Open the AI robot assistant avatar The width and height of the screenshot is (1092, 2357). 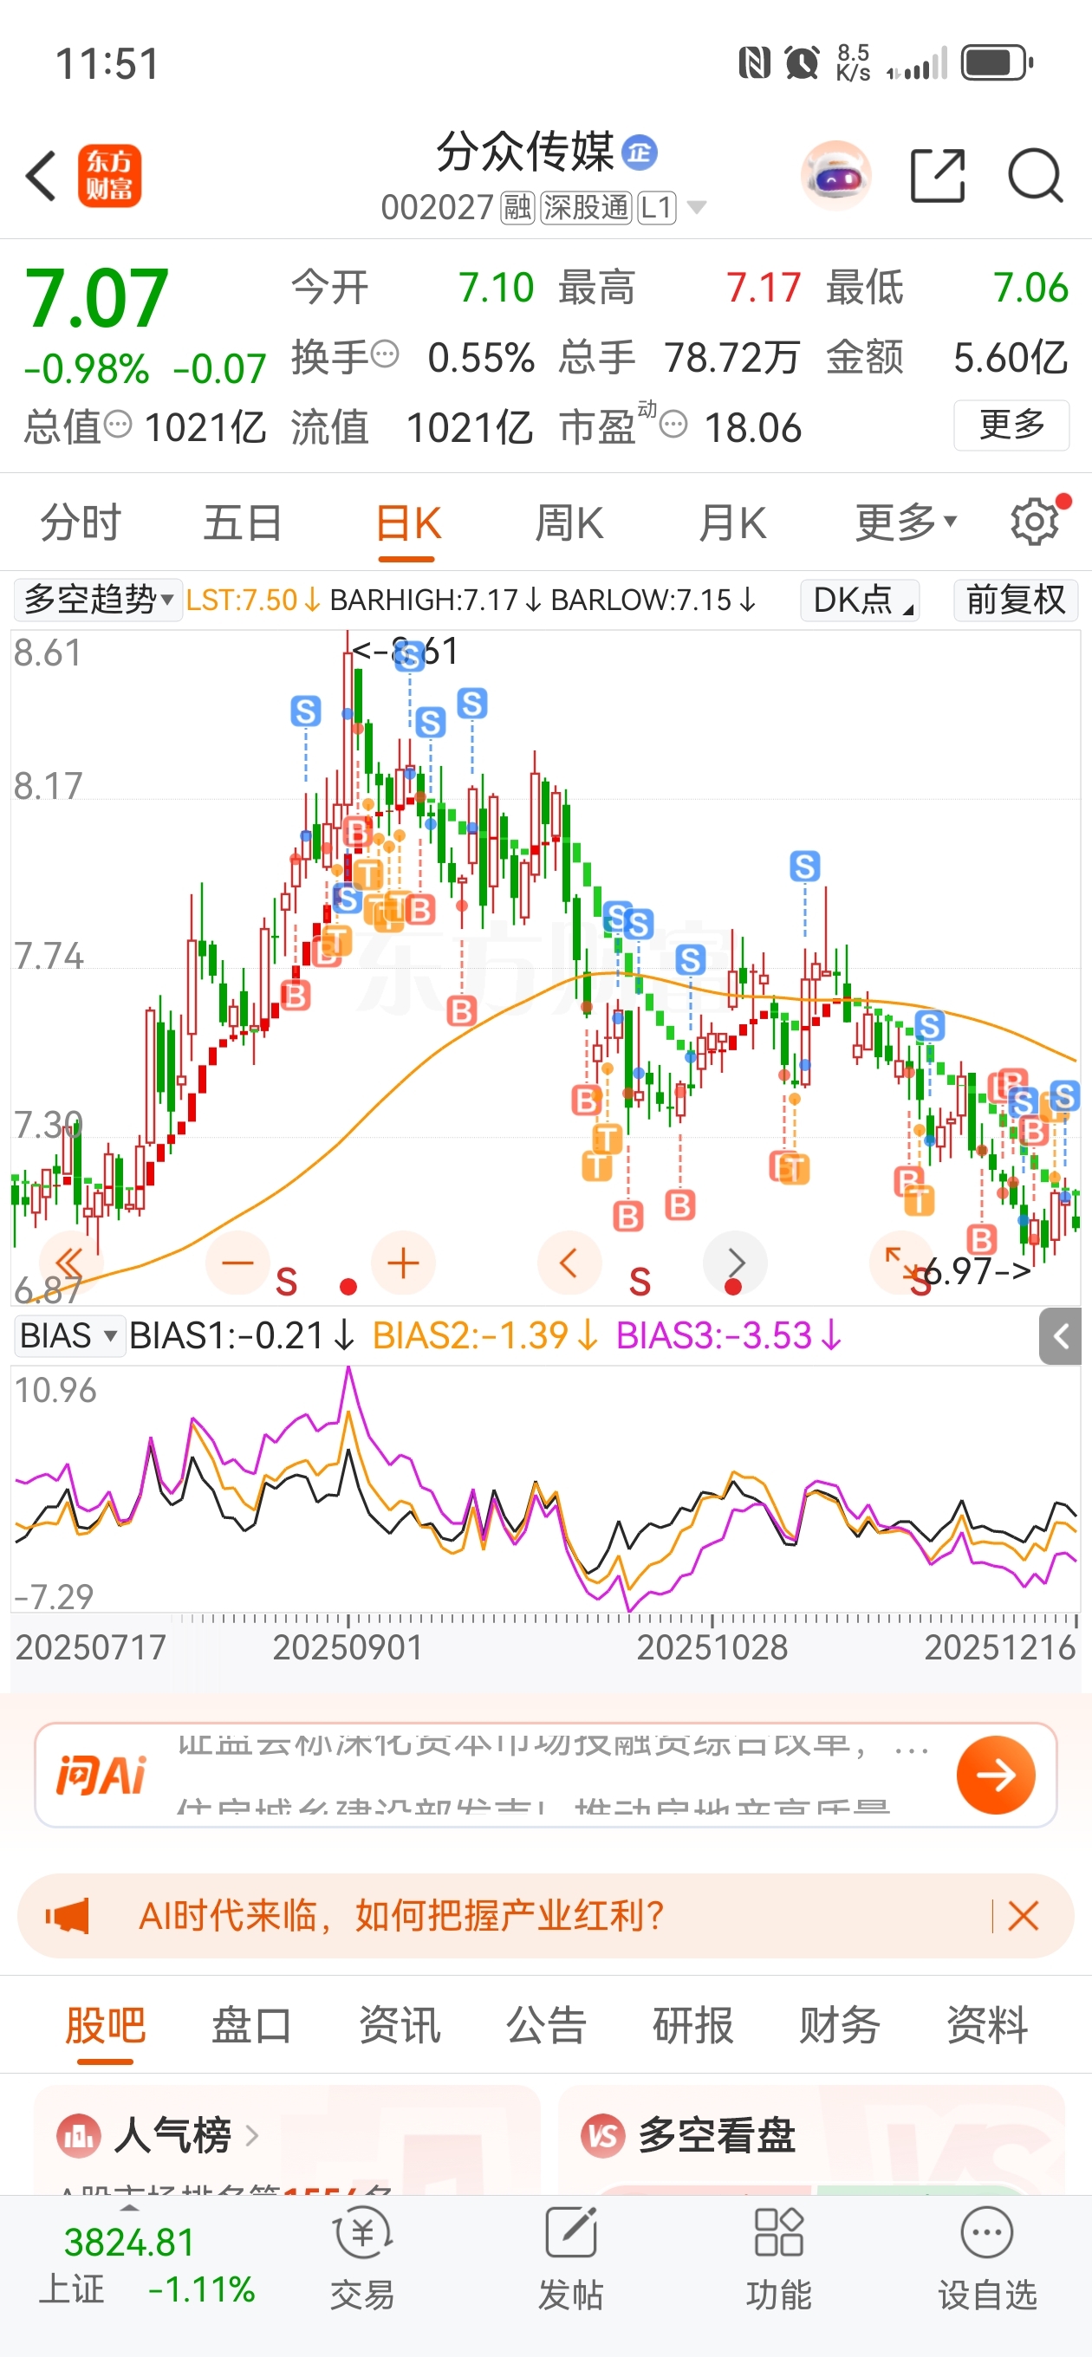point(835,175)
